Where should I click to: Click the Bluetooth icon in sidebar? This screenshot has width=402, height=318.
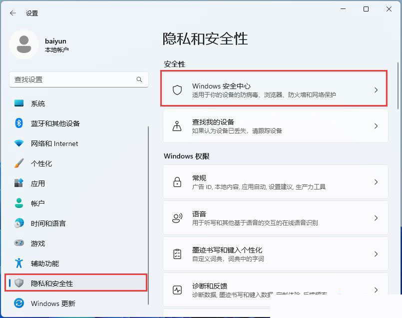click(19, 123)
